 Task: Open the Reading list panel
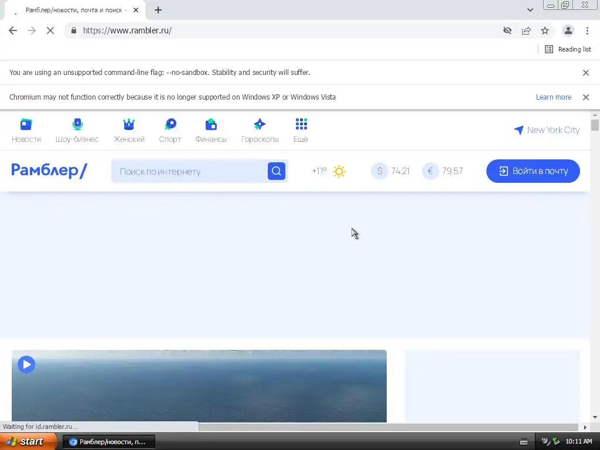pos(568,49)
